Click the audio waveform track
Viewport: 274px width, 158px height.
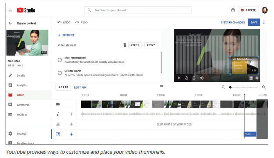(x=174, y=114)
